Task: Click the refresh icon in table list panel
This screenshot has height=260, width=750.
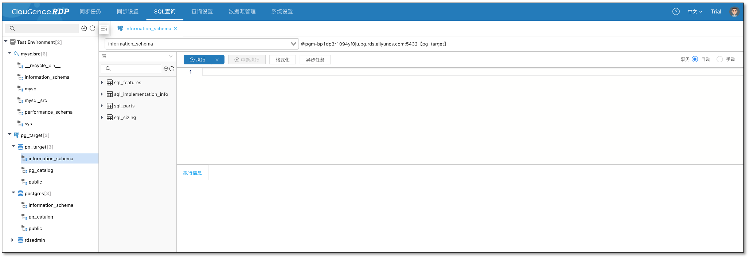Action: [172, 68]
